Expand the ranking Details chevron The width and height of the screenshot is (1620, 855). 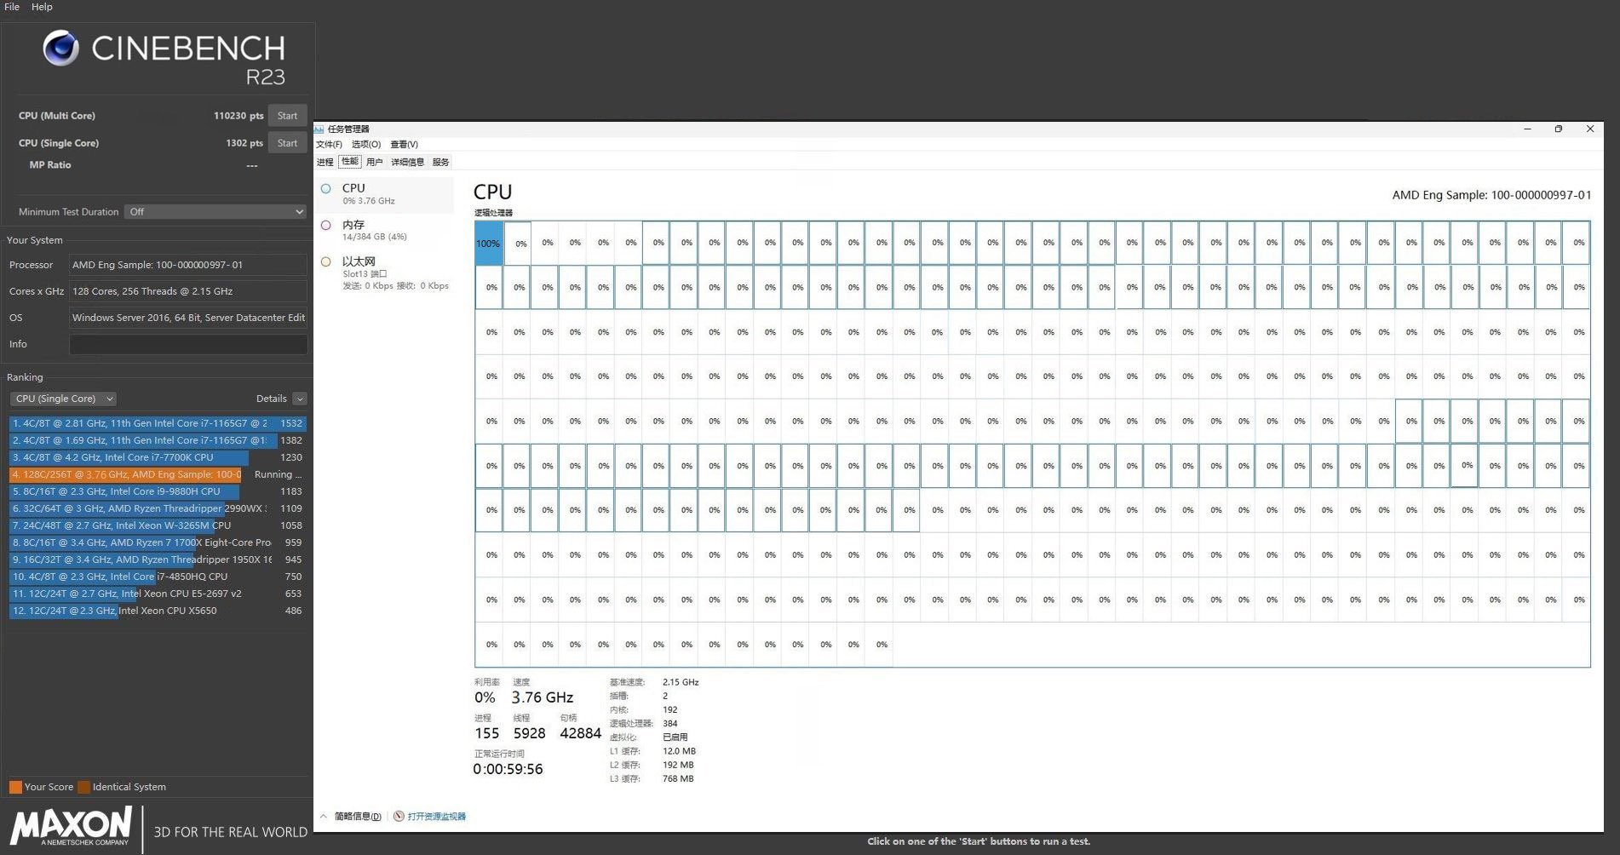(300, 399)
